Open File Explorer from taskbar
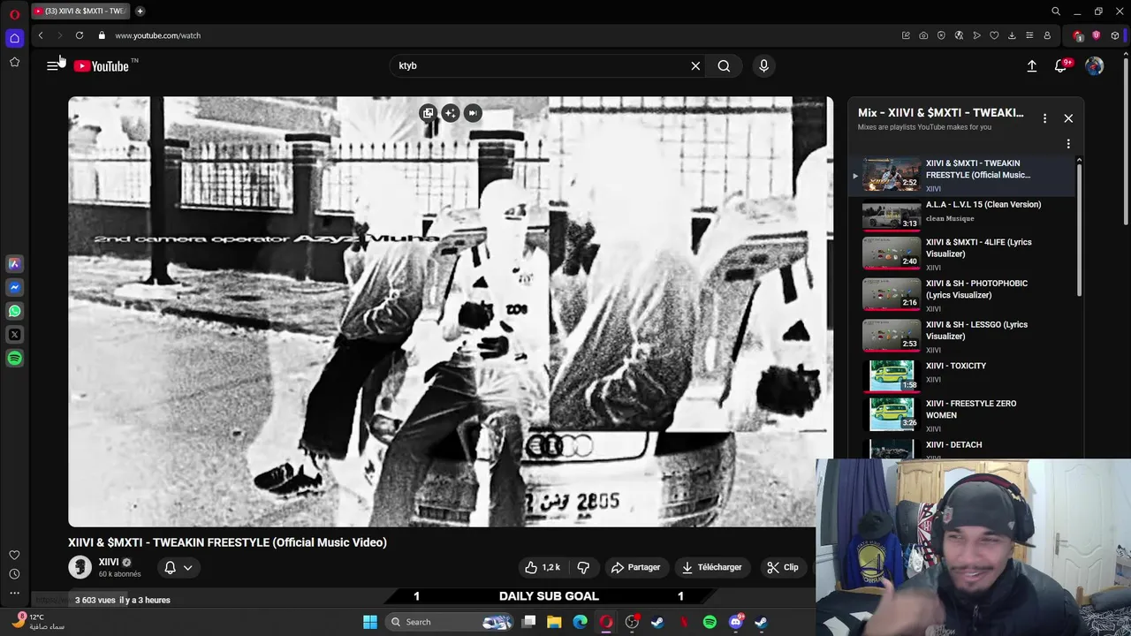1131x636 pixels. click(554, 622)
